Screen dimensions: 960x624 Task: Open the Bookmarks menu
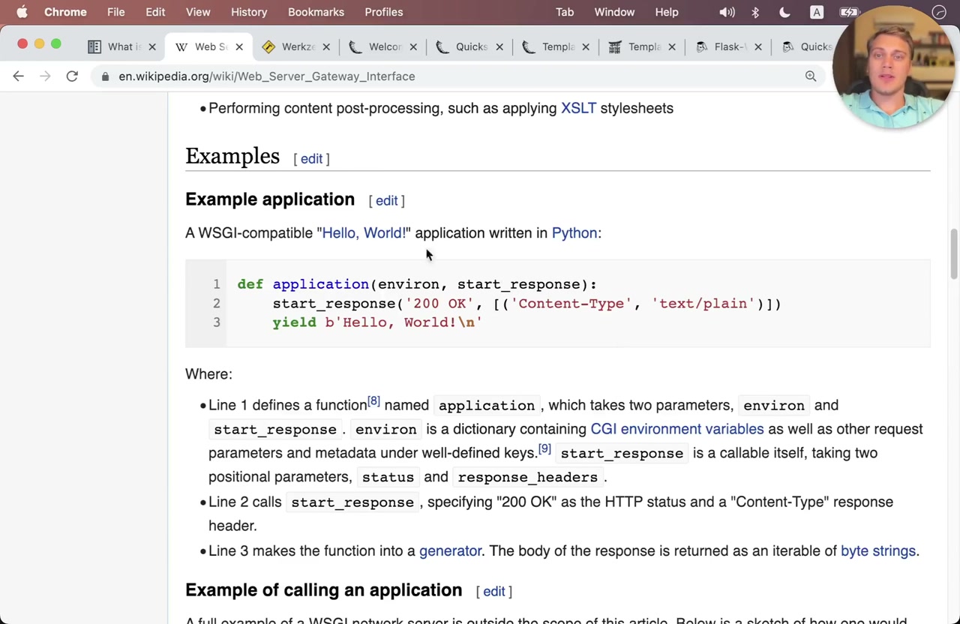(316, 12)
